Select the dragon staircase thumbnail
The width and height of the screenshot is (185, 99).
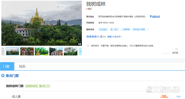click(x=27, y=51)
